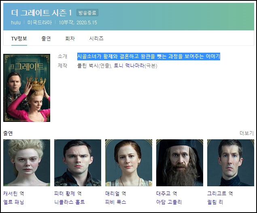Click the 캐서린 역 role link
Viewport: 257px width, 213px height.
(x=14, y=194)
